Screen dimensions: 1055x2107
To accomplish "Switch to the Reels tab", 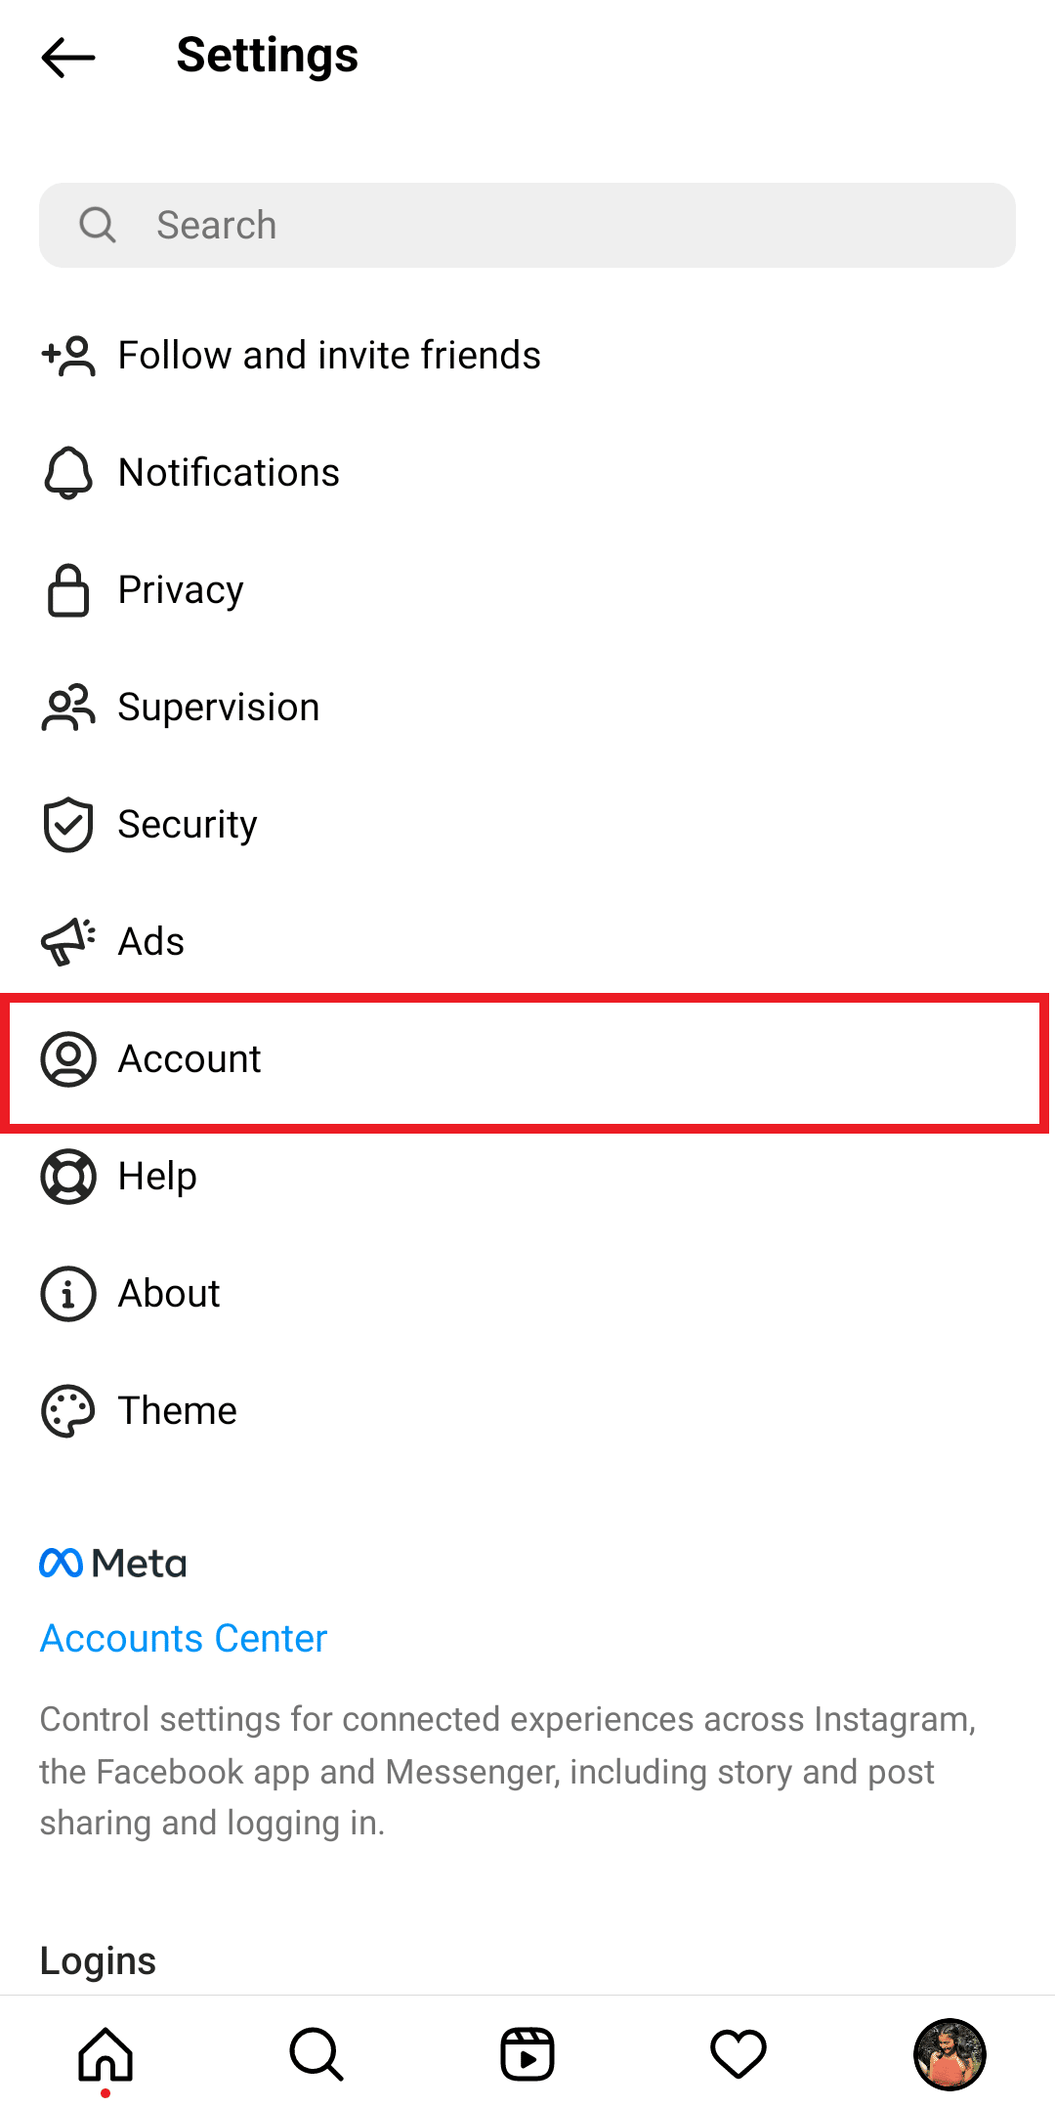I will 527,2054.
